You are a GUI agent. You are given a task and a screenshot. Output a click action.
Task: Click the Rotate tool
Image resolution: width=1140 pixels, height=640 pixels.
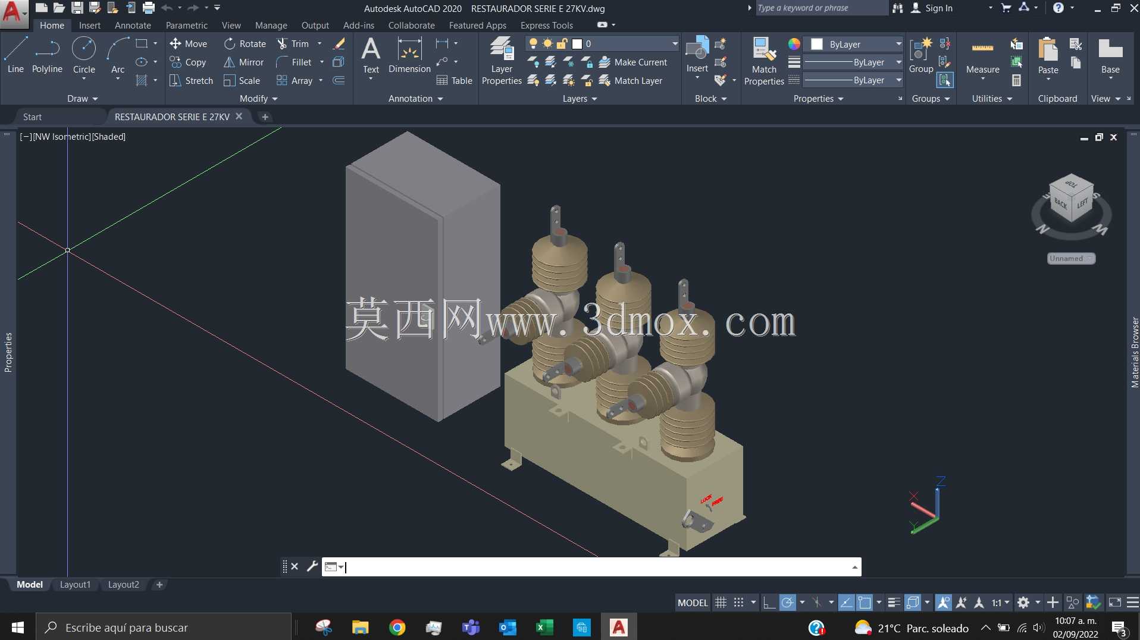coord(245,43)
